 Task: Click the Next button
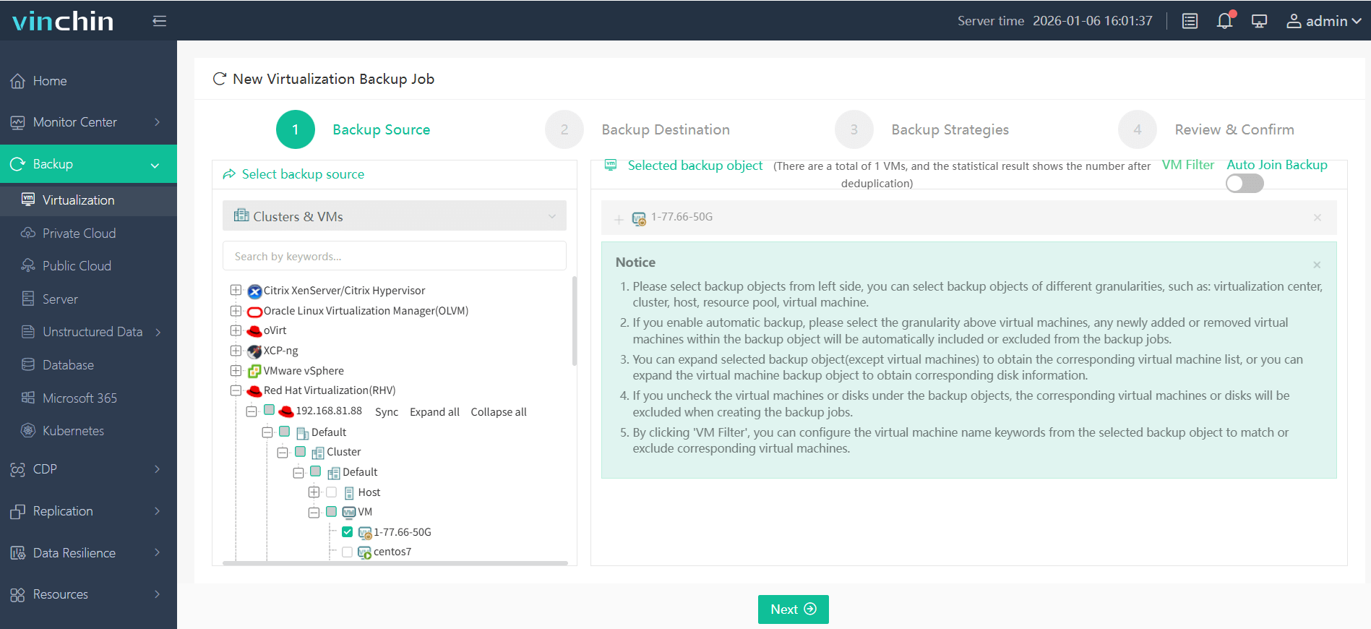coord(793,609)
